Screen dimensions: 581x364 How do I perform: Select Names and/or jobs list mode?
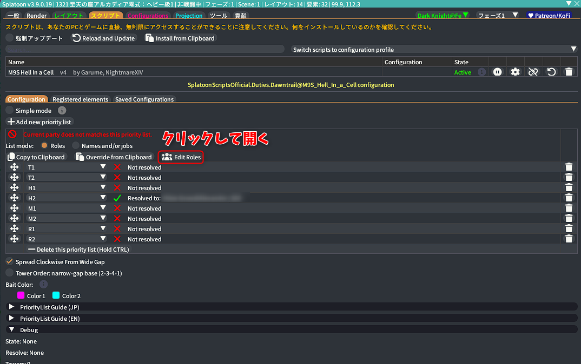point(76,146)
